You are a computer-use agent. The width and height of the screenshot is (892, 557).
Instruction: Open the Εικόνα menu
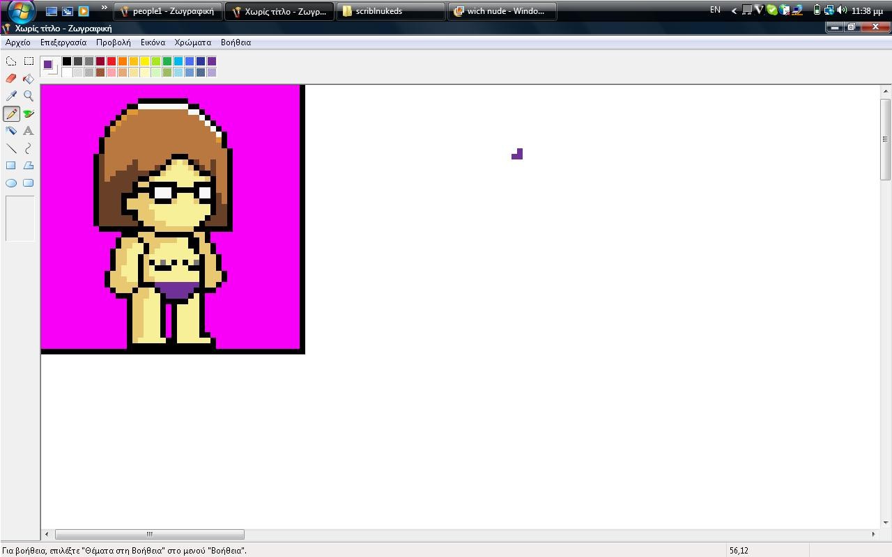[153, 42]
